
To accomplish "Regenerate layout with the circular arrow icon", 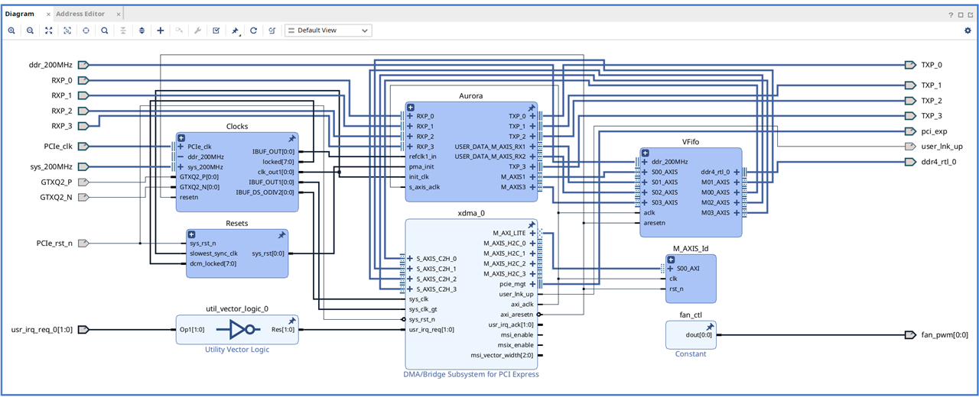I will pos(253,31).
